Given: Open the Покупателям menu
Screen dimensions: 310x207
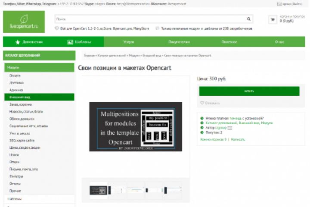Looking at the screenshot, I should click(x=179, y=42).
